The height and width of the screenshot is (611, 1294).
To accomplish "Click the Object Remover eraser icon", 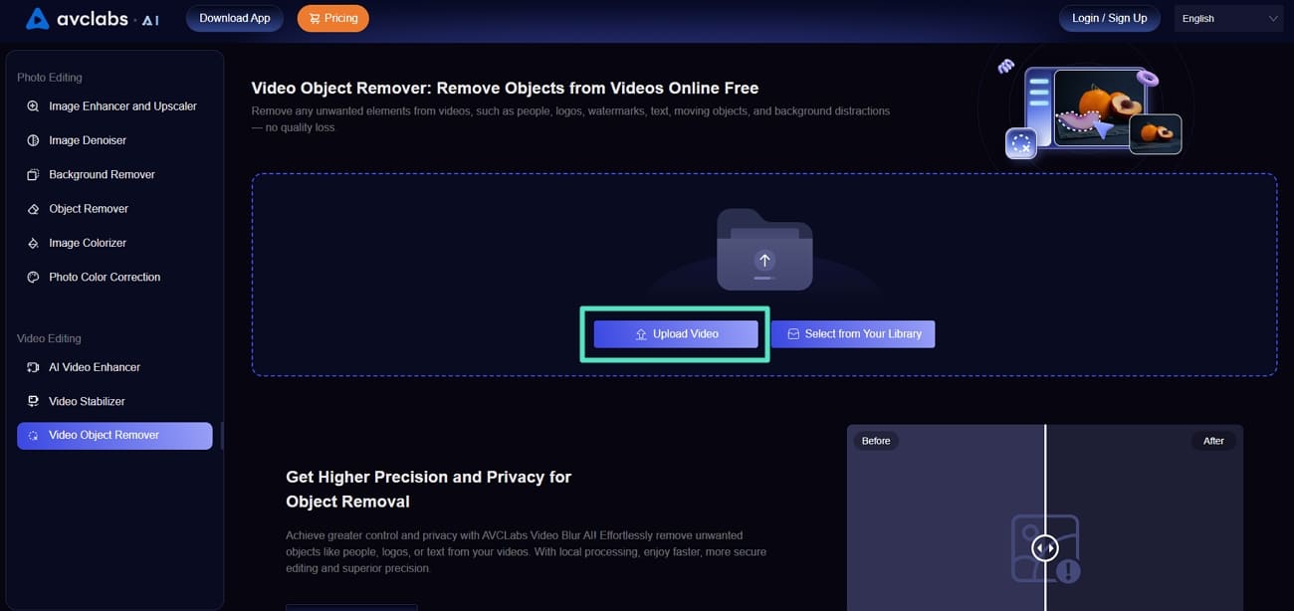I will [x=33, y=209].
